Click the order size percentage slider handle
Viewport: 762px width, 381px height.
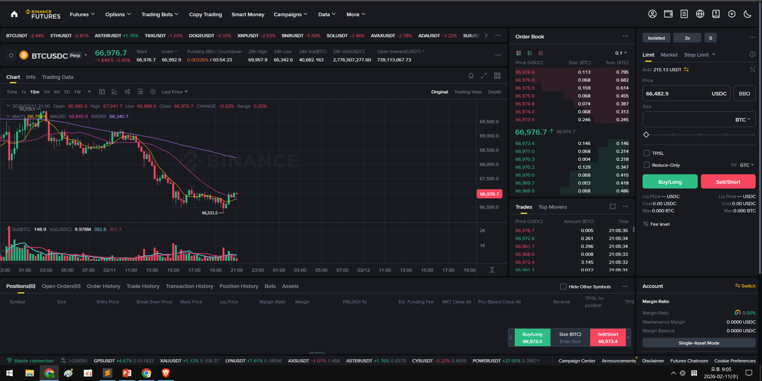(646, 135)
